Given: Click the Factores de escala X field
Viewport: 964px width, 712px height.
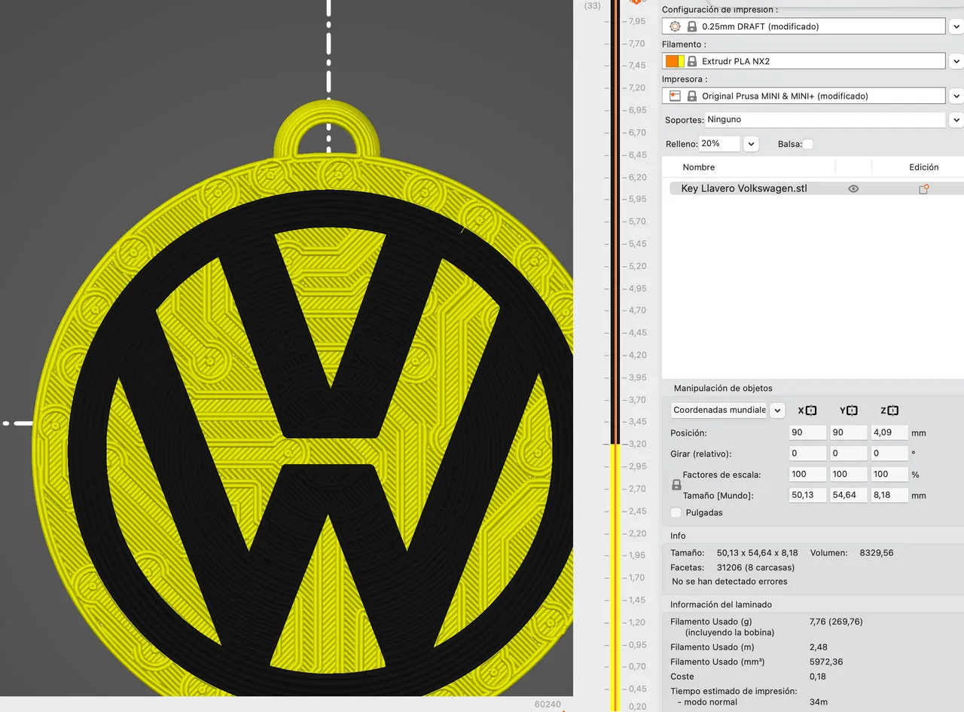Looking at the screenshot, I should 807,475.
